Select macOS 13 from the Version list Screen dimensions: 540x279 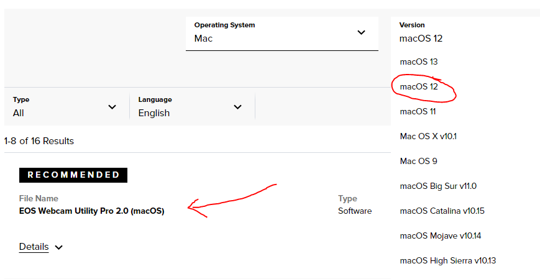click(x=419, y=62)
